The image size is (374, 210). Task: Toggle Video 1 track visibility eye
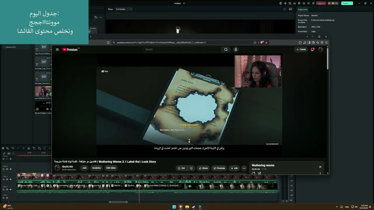tap(11, 190)
